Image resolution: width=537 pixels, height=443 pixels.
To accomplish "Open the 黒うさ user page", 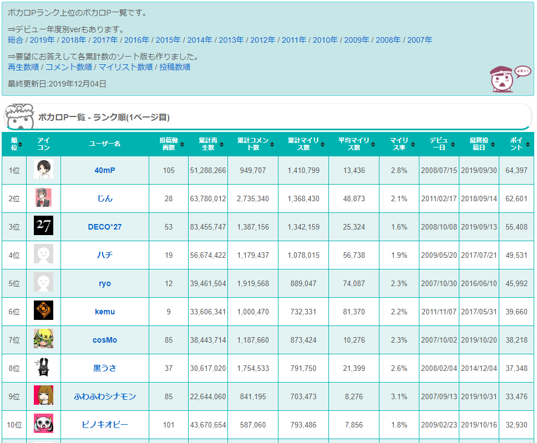I will pyautogui.click(x=105, y=368).
